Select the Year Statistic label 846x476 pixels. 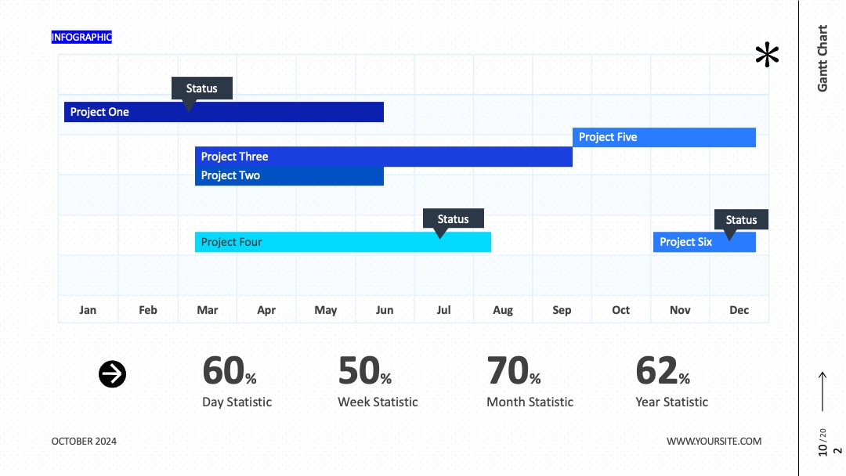[x=671, y=402]
